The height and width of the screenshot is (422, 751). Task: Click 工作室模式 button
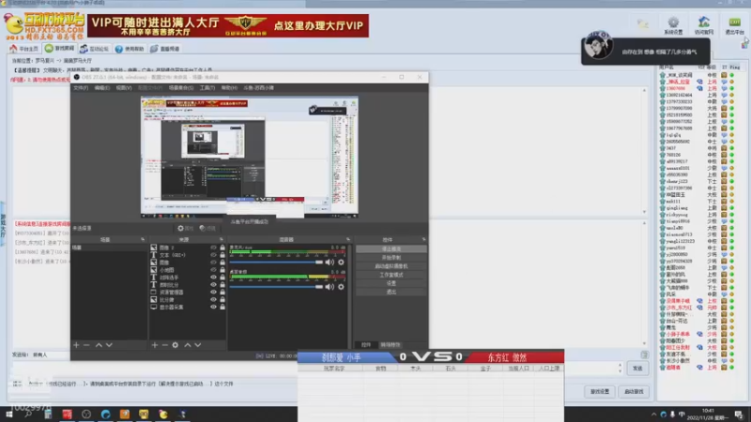point(391,275)
